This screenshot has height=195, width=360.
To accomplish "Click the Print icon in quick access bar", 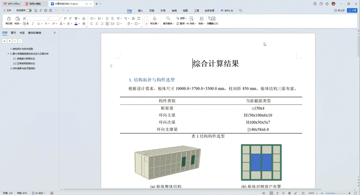I will [46, 10].
